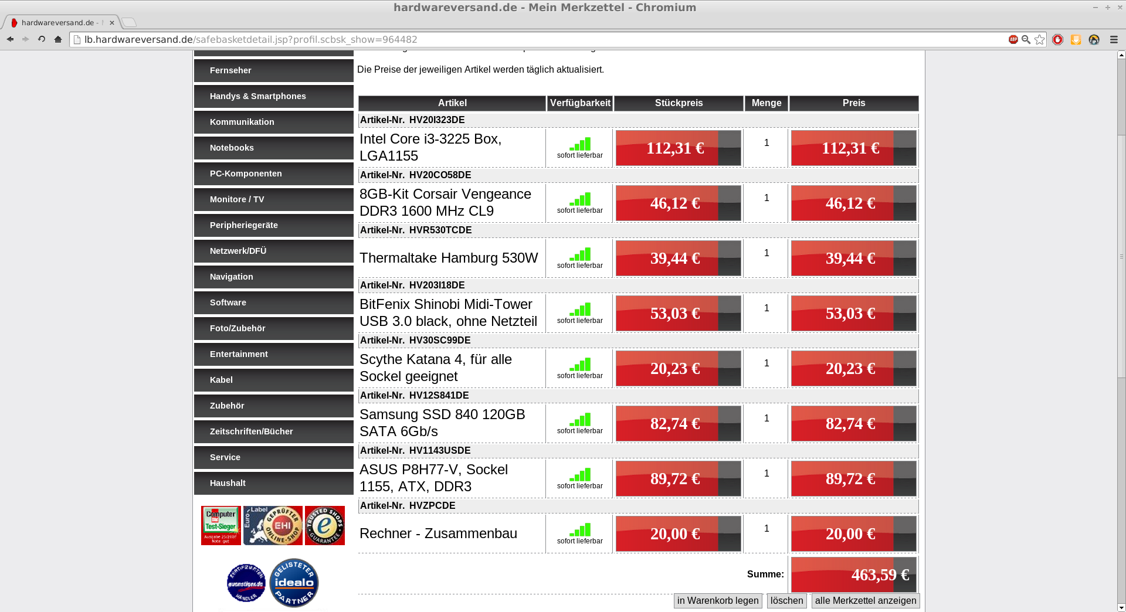The width and height of the screenshot is (1126, 612).
Task: Click availability bars for Corsair Vengeance kit
Action: 580,199
